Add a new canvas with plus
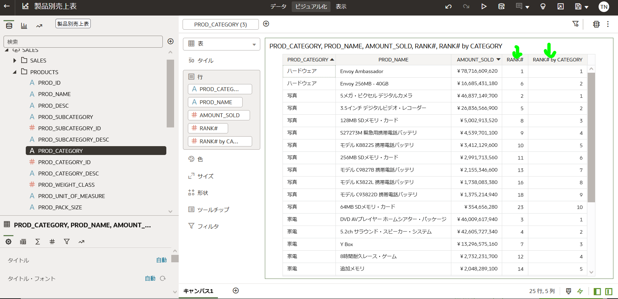The width and height of the screenshot is (618, 299). point(236,291)
